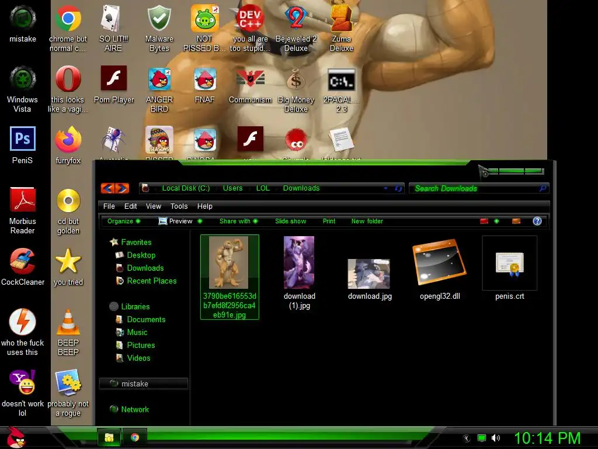Select Documents library

click(141, 320)
